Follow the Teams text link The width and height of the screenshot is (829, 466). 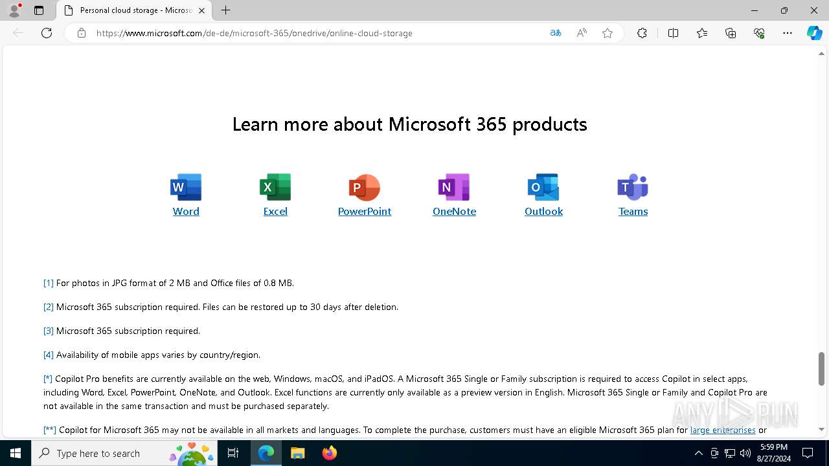633,212
